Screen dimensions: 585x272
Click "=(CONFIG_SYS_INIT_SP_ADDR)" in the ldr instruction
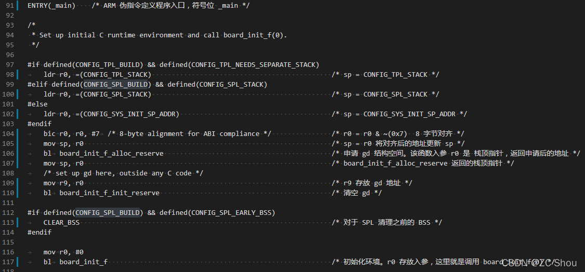pyautogui.click(x=127, y=114)
